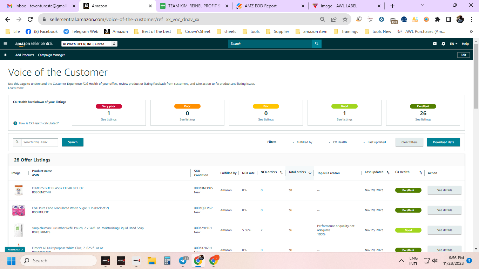The image size is (479, 269).
Task: Click the simplehuman soap product thumbnail
Action: pyautogui.click(x=18, y=230)
